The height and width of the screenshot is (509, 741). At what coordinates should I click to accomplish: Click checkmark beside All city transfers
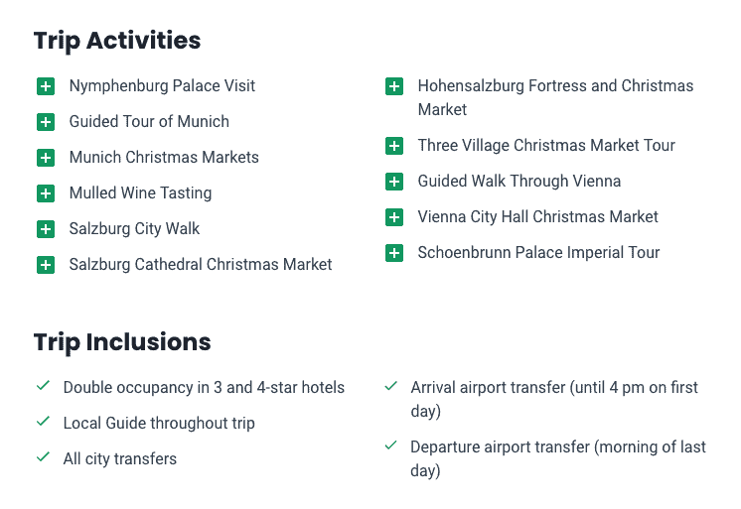pos(43,457)
